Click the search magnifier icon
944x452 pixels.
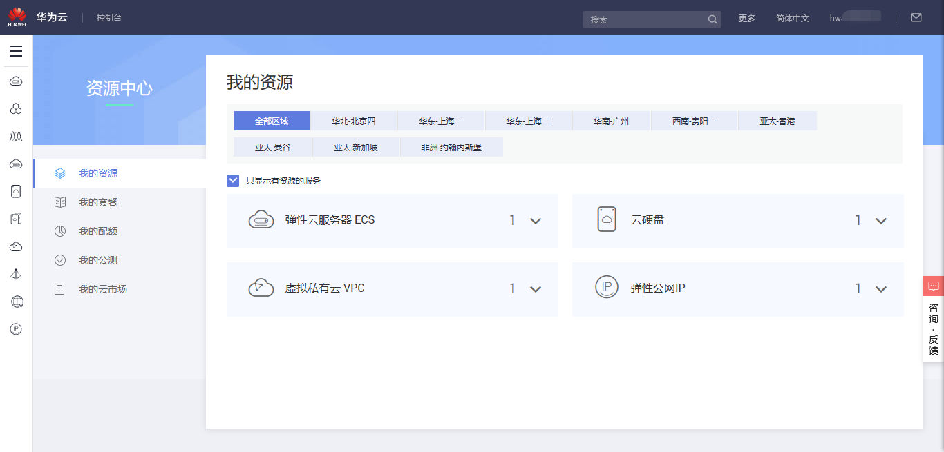(712, 19)
